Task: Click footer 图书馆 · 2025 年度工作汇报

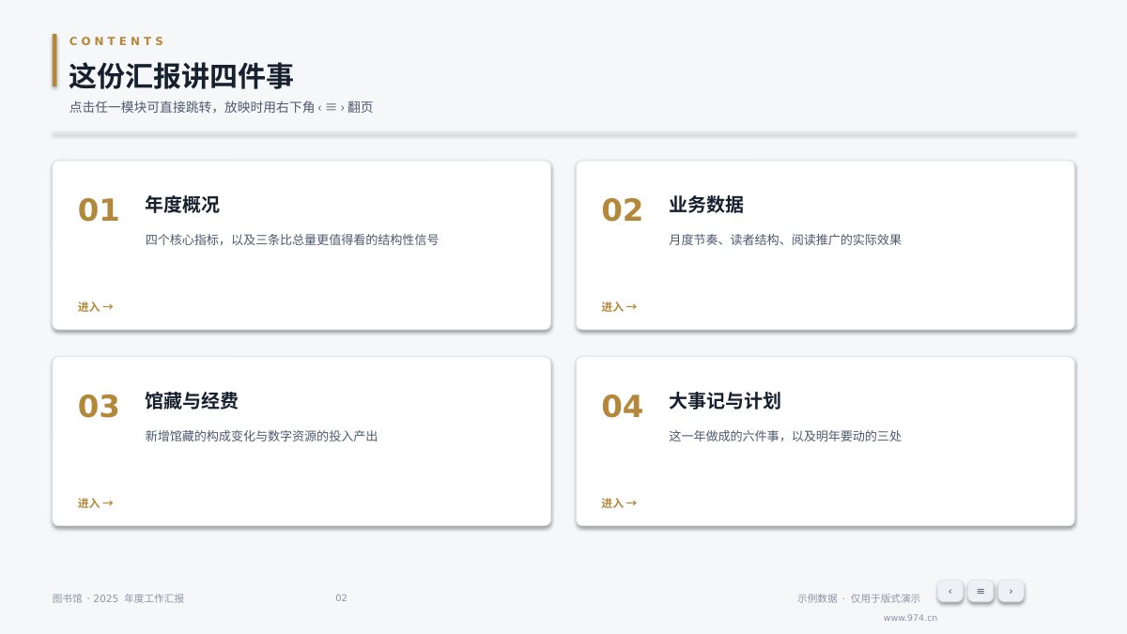Action: pyautogui.click(x=118, y=598)
